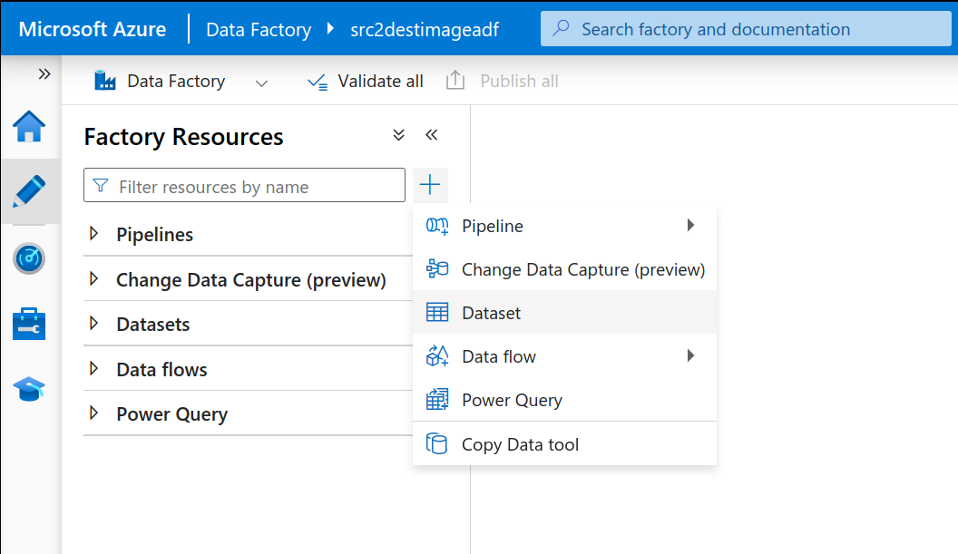Click Validate all button
Screen dimensions: 958x554
click(365, 82)
